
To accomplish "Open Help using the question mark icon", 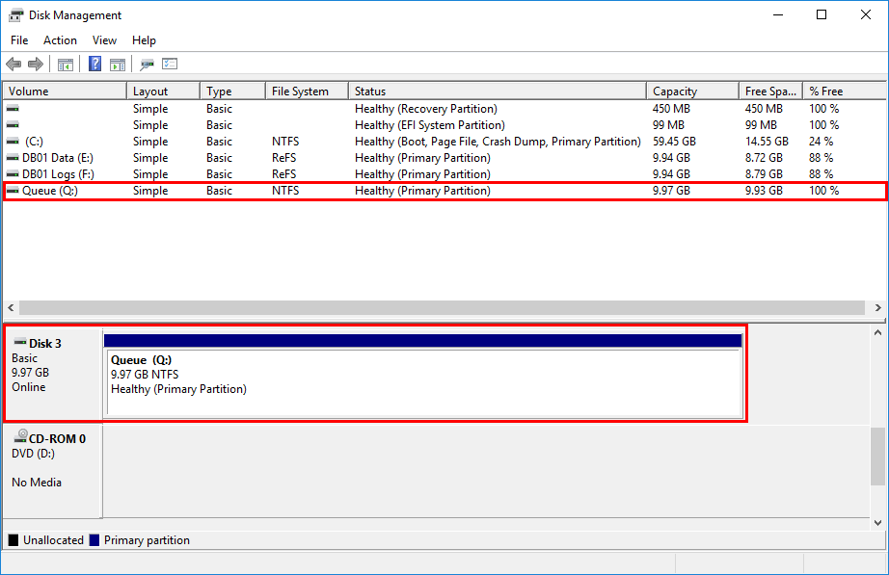I will point(94,64).
